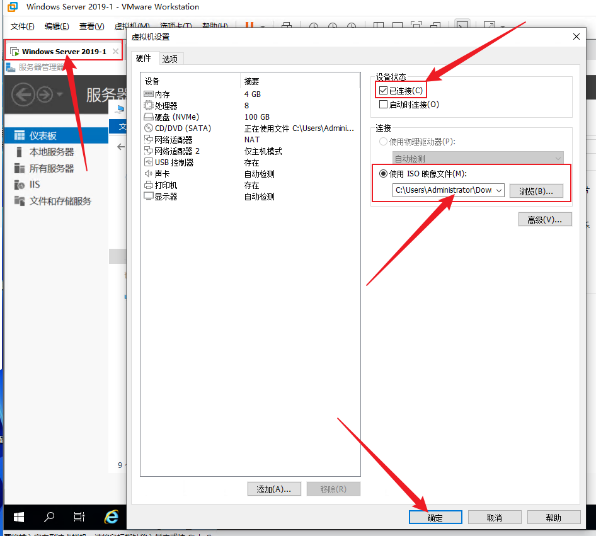
Task: Click the 4 GB memory summary
Action: [x=253, y=94]
